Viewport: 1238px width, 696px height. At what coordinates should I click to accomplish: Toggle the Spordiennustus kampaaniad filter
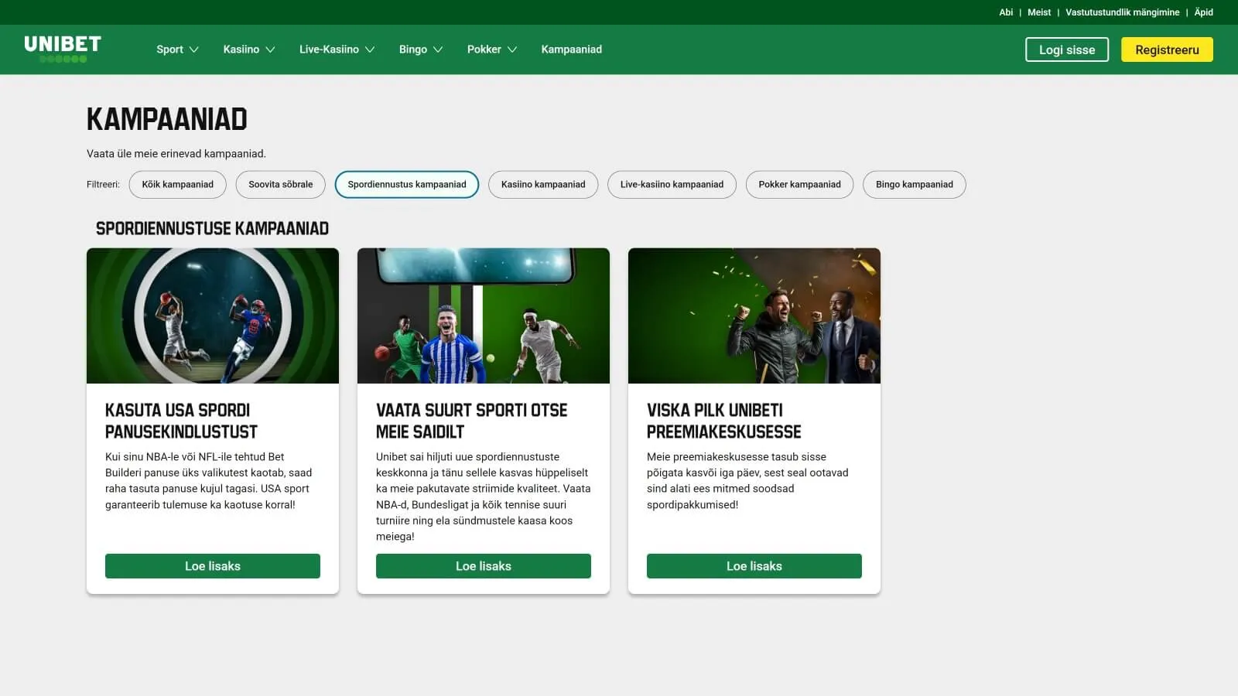[x=406, y=185]
